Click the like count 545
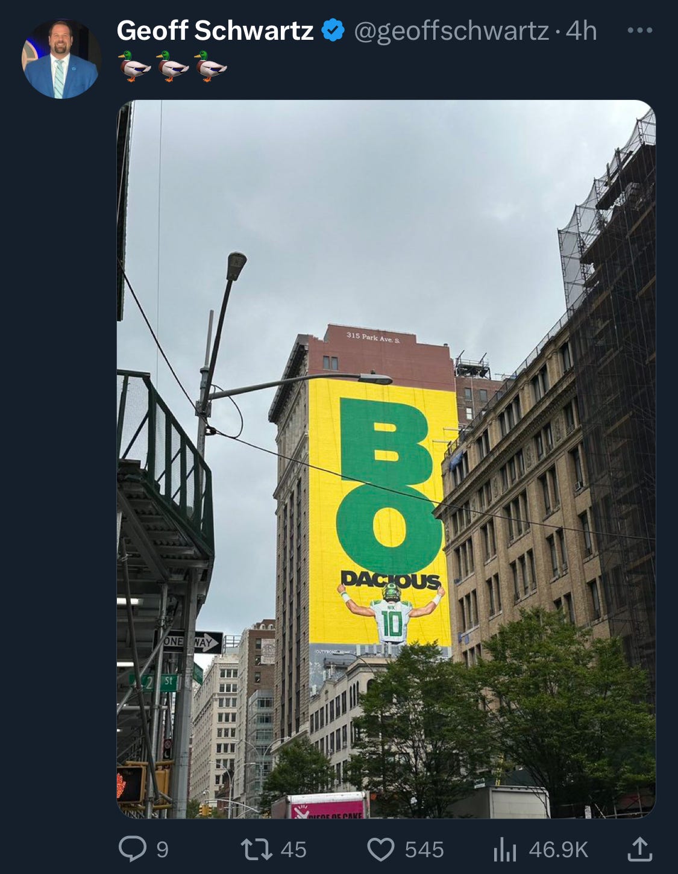Viewport: 678px width, 874px height. coord(424,850)
